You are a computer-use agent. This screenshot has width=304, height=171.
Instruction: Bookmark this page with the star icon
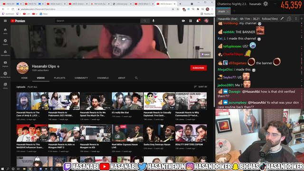[x=178, y=9]
